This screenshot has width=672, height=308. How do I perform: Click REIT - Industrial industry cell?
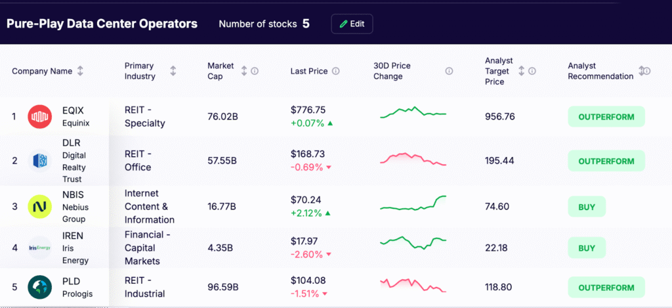(x=145, y=288)
